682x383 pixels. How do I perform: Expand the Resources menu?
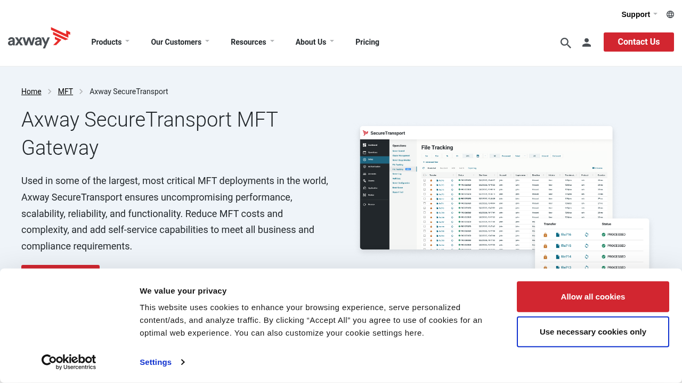(x=253, y=42)
